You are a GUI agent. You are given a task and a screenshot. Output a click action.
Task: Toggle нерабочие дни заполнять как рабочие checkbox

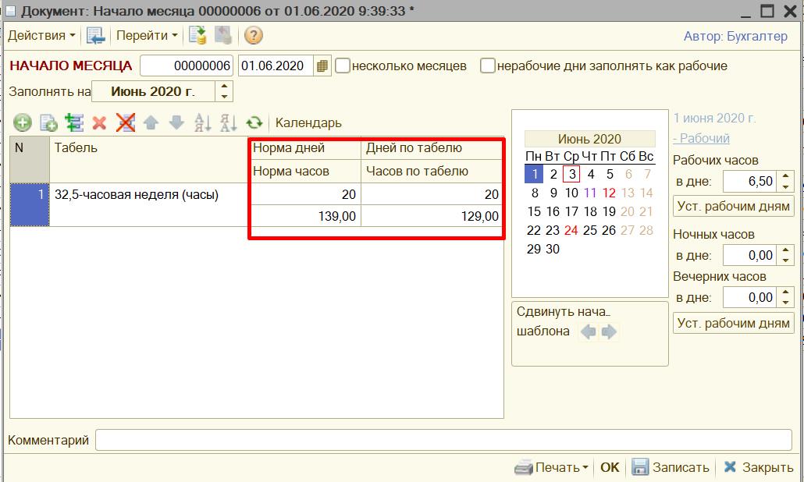pyautogui.click(x=488, y=66)
